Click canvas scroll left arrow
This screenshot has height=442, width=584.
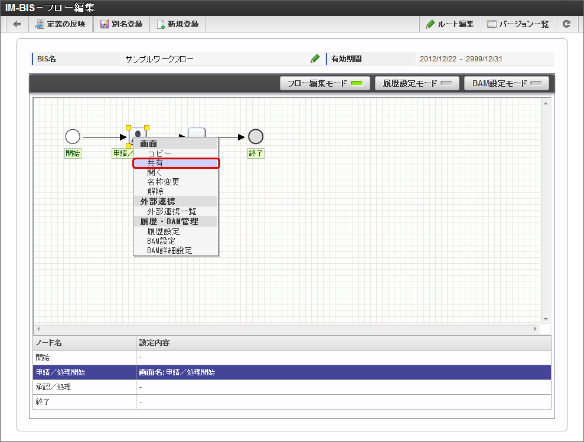pos(38,329)
